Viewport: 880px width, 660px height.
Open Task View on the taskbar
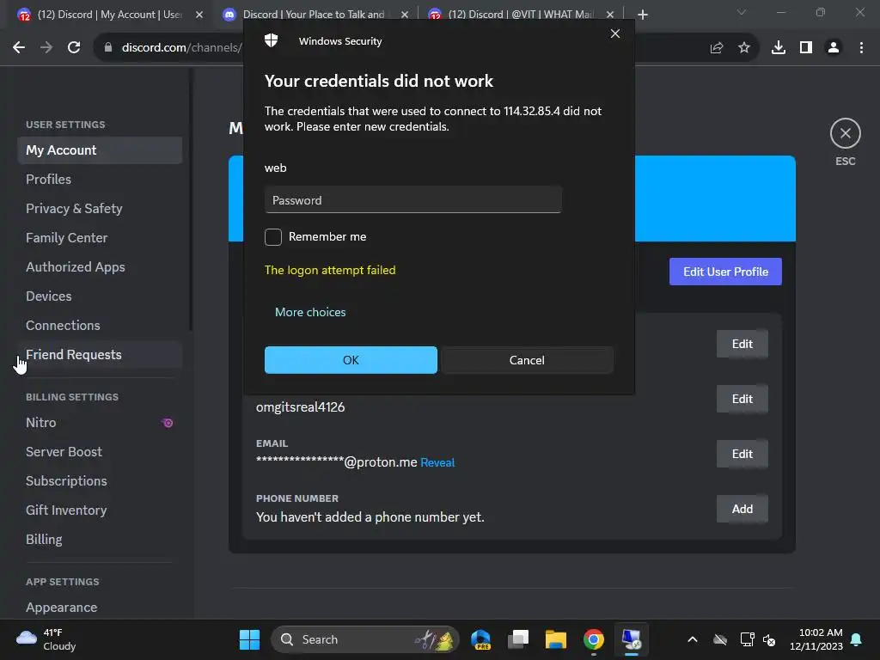point(518,639)
